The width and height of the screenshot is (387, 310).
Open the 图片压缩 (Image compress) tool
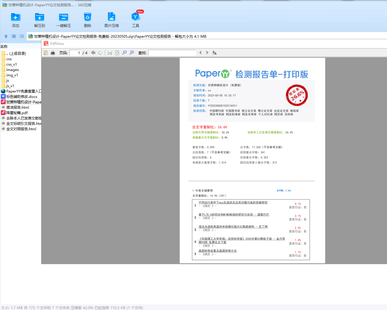tap(112, 20)
